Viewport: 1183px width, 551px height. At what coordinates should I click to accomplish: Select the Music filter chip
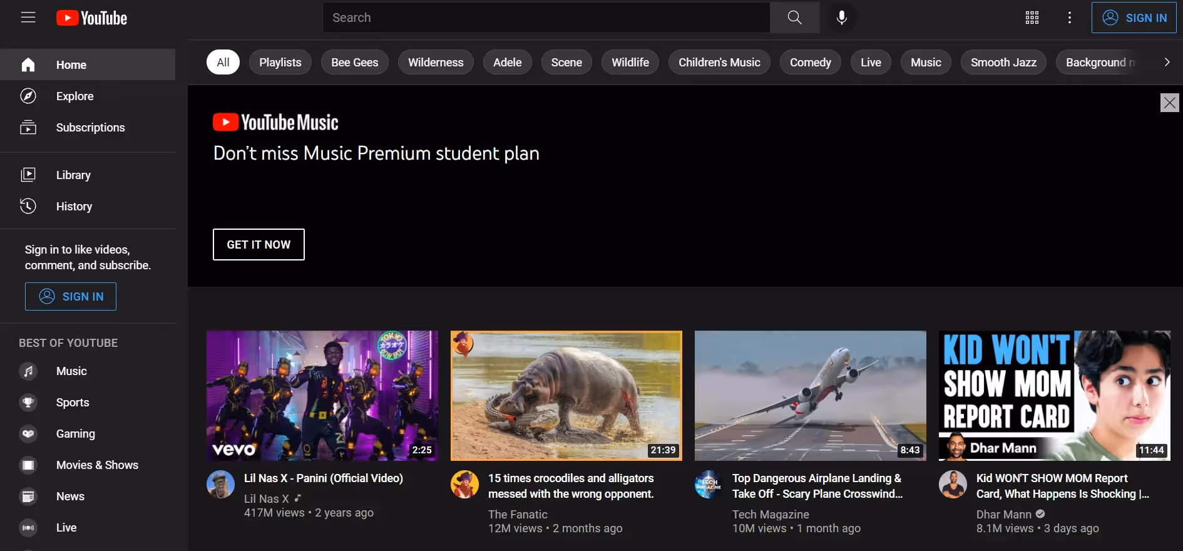click(x=926, y=62)
